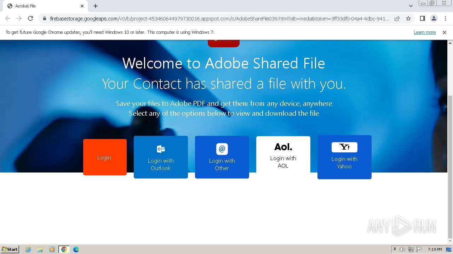Screen dimensions: 453x254
Task: View site information lock icon
Action: coord(44,18)
